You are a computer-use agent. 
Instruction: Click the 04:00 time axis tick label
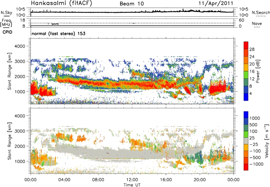pyautogui.click(x=64, y=180)
